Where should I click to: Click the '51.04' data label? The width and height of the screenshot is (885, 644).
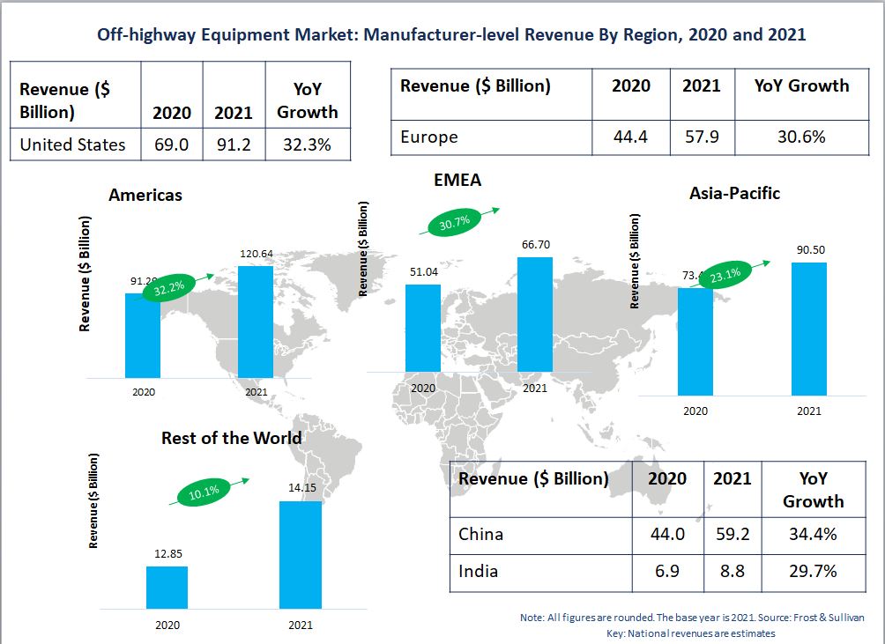coord(424,272)
